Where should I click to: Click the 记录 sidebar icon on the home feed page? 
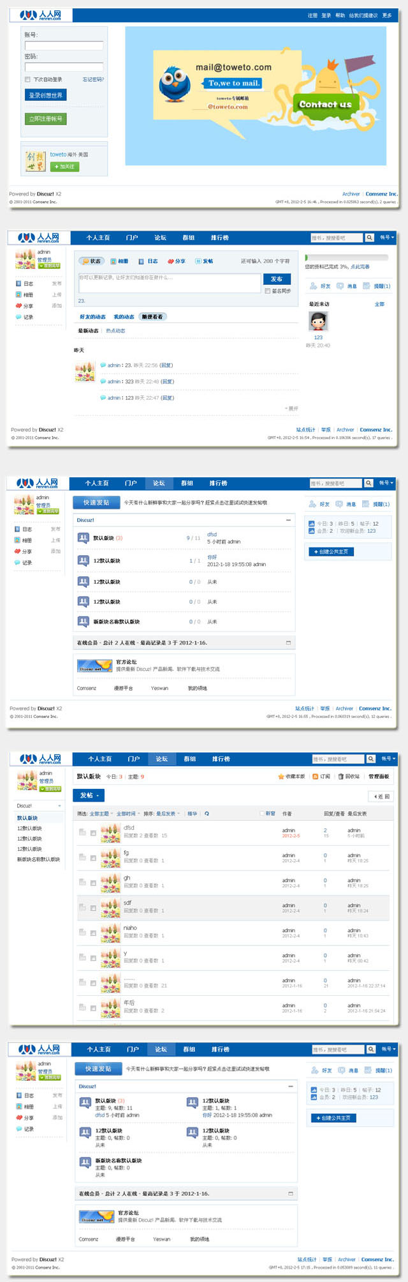(18, 317)
